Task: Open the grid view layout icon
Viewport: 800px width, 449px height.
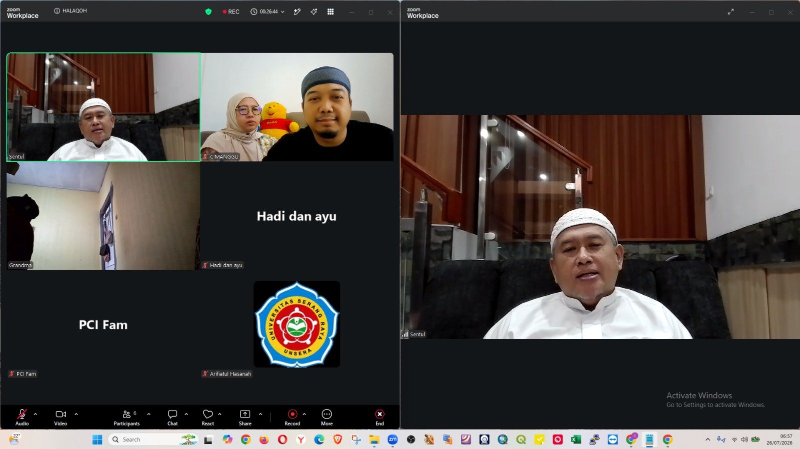Action: [x=330, y=11]
